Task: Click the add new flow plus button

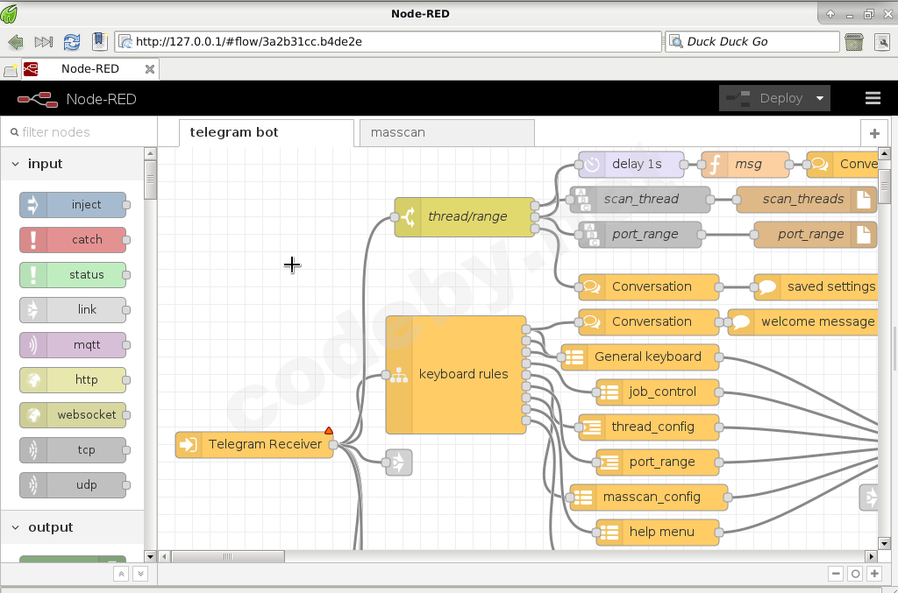Action: coord(873,133)
